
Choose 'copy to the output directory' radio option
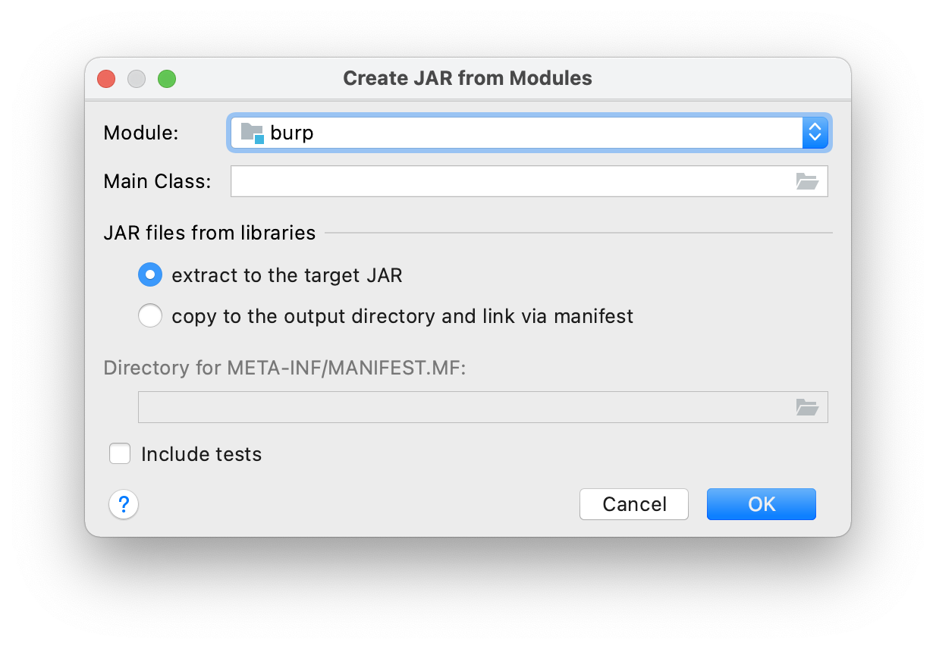pyautogui.click(x=150, y=315)
